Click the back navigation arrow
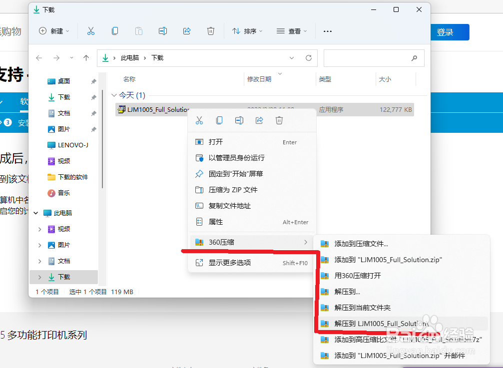 39,57
